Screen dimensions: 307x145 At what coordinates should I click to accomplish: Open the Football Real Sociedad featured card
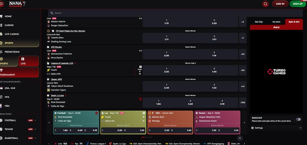click(76, 122)
